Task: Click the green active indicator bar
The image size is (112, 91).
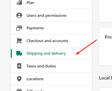Action: [11, 53]
